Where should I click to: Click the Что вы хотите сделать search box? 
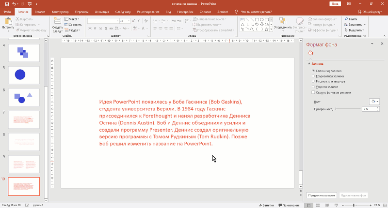pyautogui.click(x=256, y=12)
